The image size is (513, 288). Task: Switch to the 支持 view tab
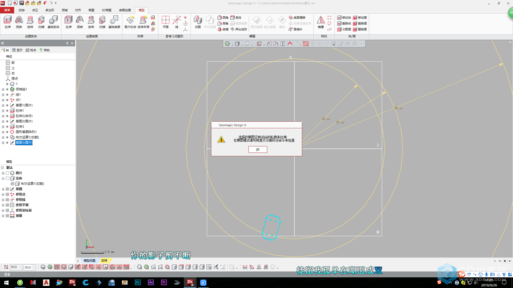tap(104, 261)
